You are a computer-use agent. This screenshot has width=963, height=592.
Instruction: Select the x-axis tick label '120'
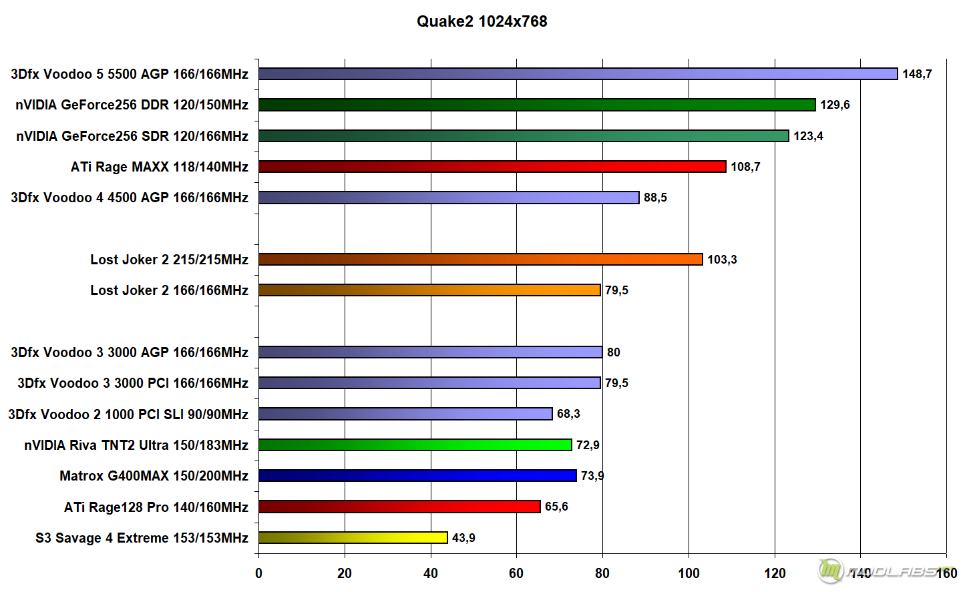775,573
